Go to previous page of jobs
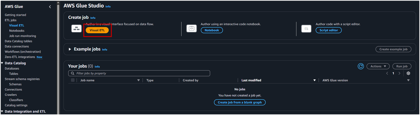The image size is (420, 115). (387, 73)
